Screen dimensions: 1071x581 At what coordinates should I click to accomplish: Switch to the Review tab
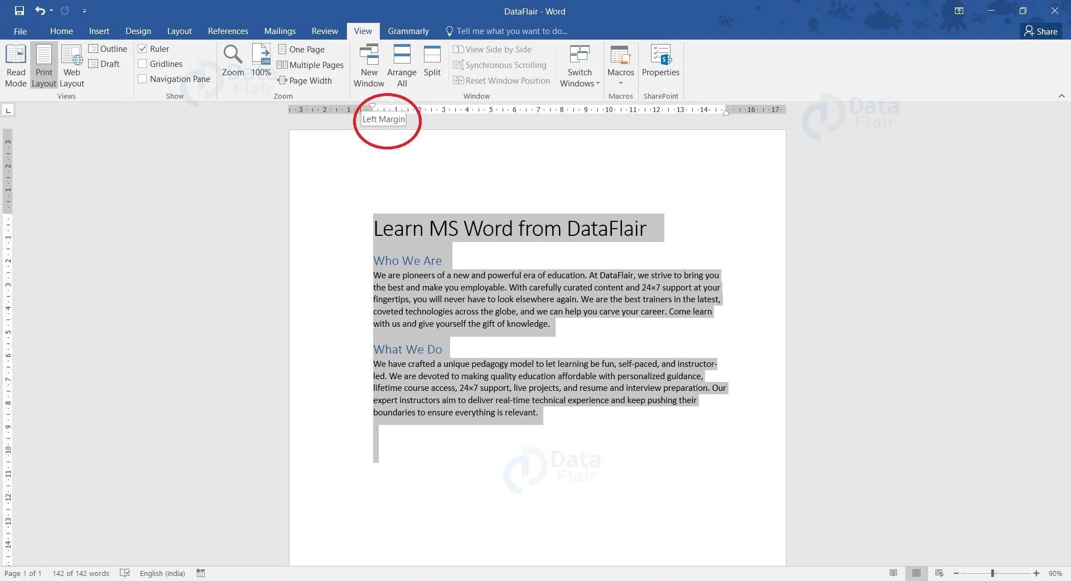coord(324,31)
